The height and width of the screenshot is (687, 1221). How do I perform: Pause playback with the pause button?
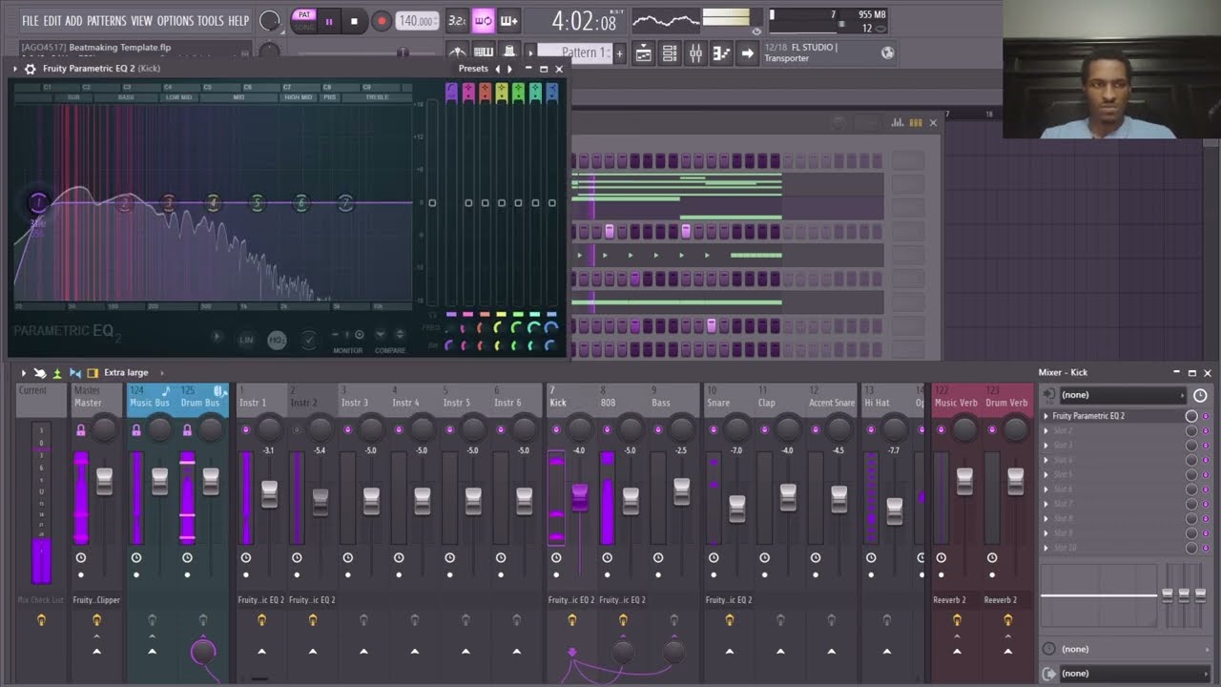pyautogui.click(x=329, y=21)
